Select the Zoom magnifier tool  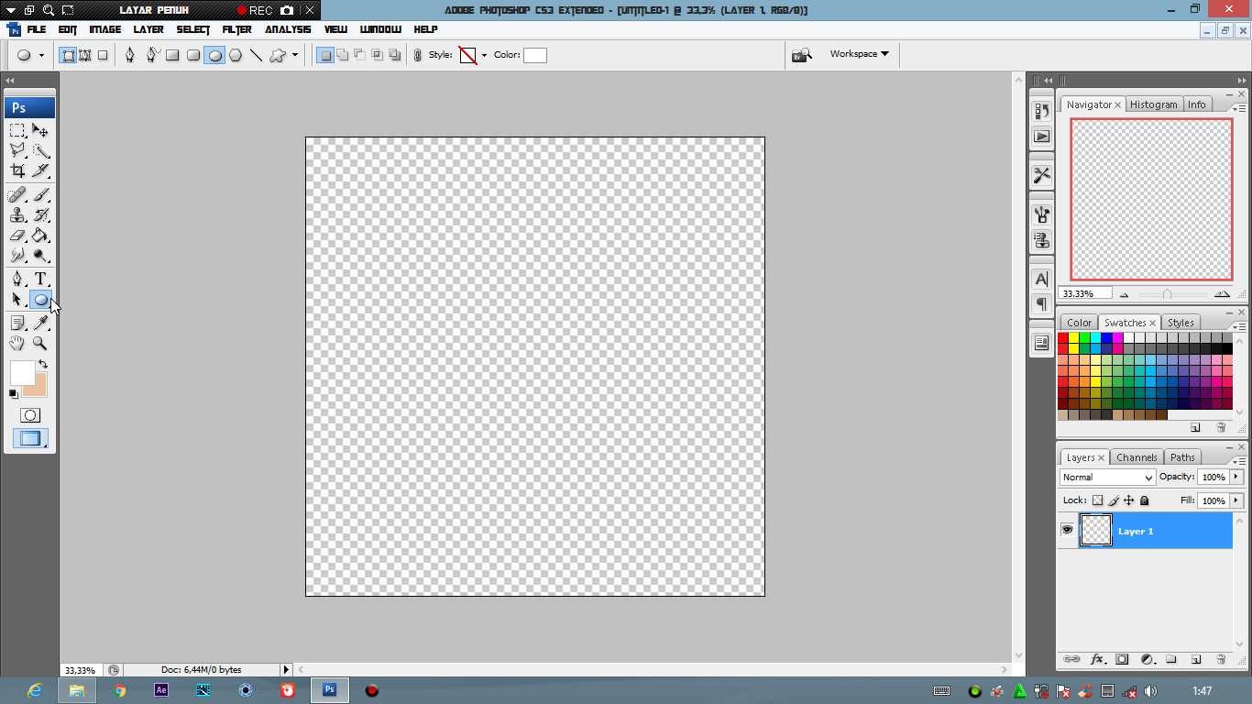pos(40,343)
